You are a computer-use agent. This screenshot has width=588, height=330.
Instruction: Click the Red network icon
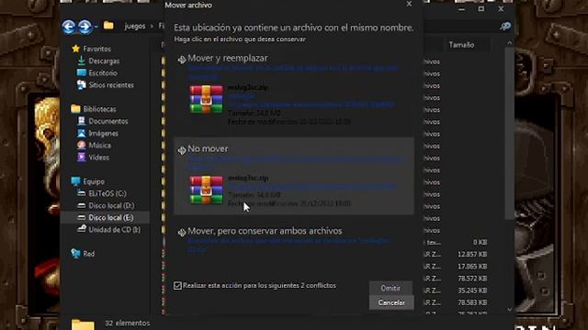(75, 253)
